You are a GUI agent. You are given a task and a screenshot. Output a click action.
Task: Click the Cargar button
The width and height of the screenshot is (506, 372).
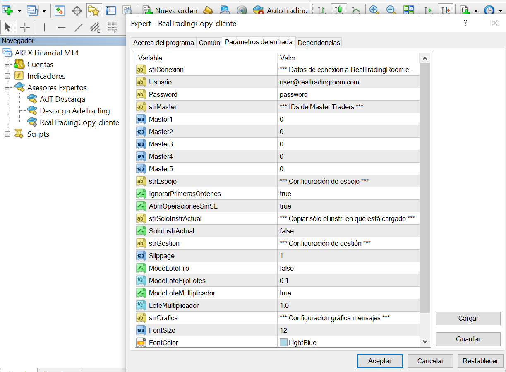pyautogui.click(x=468, y=319)
